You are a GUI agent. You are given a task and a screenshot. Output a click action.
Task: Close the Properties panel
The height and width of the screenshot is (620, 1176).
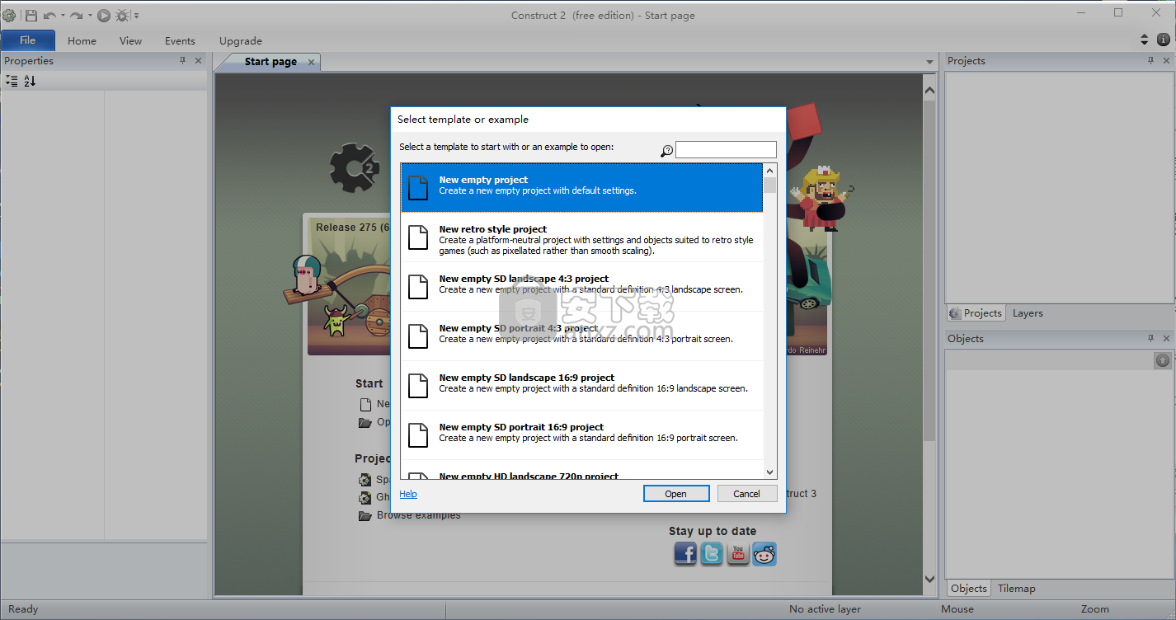point(198,61)
